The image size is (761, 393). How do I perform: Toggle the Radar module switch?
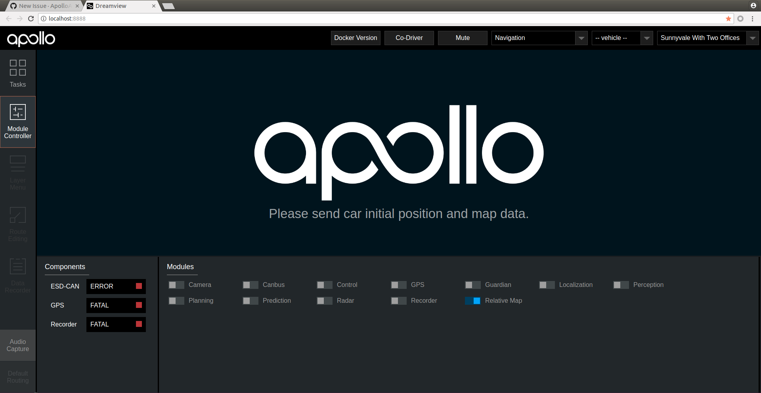pyautogui.click(x=325, y=301)
